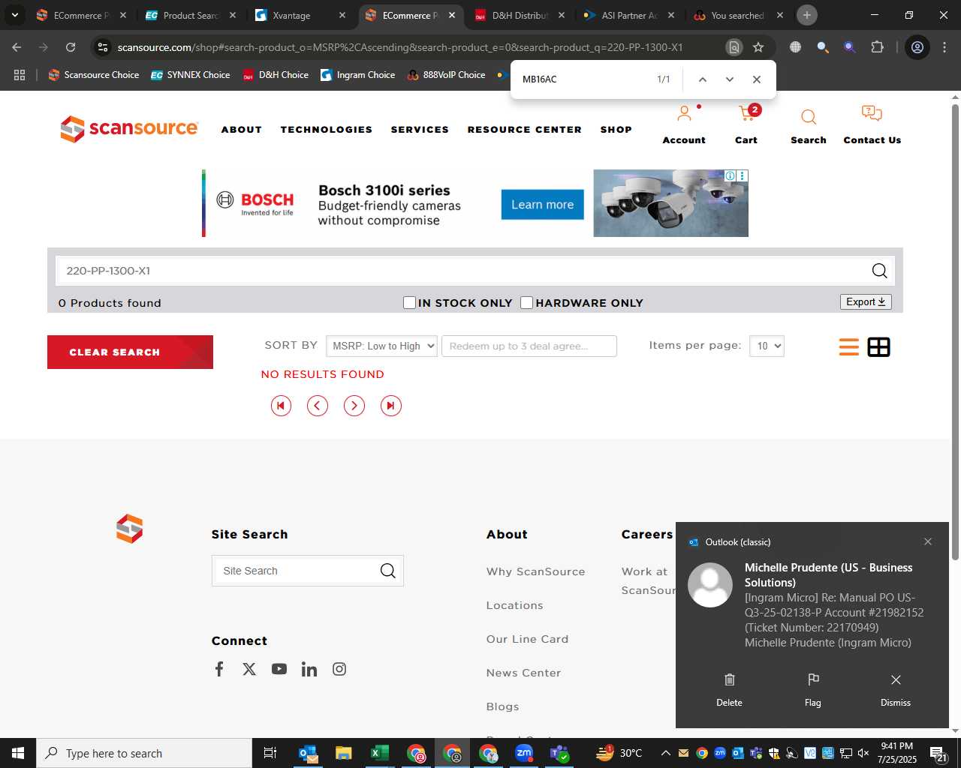Open Locations footer link
Screen dimensions: 961x768
(515, 605)
